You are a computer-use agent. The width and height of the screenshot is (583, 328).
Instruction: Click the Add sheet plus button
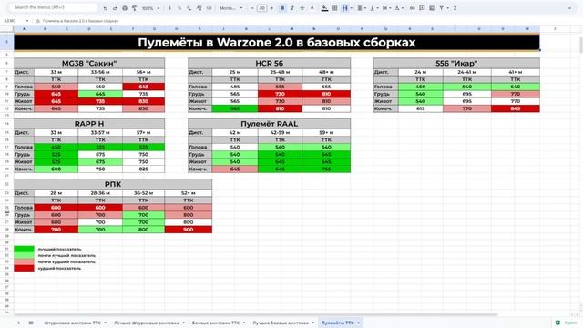click(x=18, y=323)
